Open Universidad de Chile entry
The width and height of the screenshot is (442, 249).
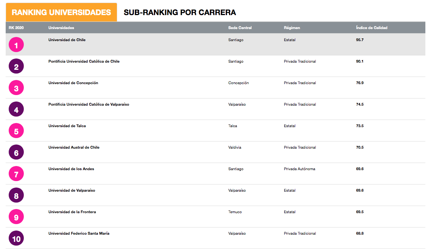tap(67, 40)
